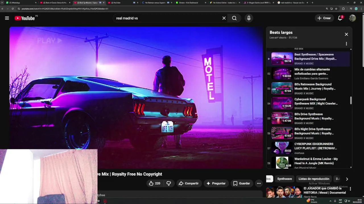Viewport: 364px width, 204px height.
Task: Select the Listas de reproducción chip
Action: 314,179
